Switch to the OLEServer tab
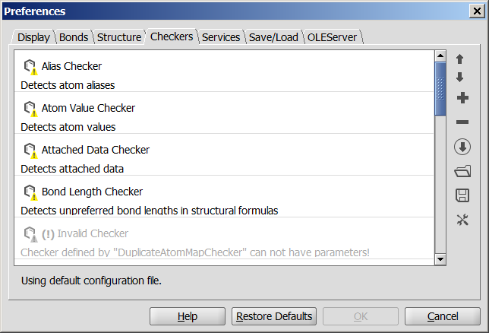 coord(332,37)
